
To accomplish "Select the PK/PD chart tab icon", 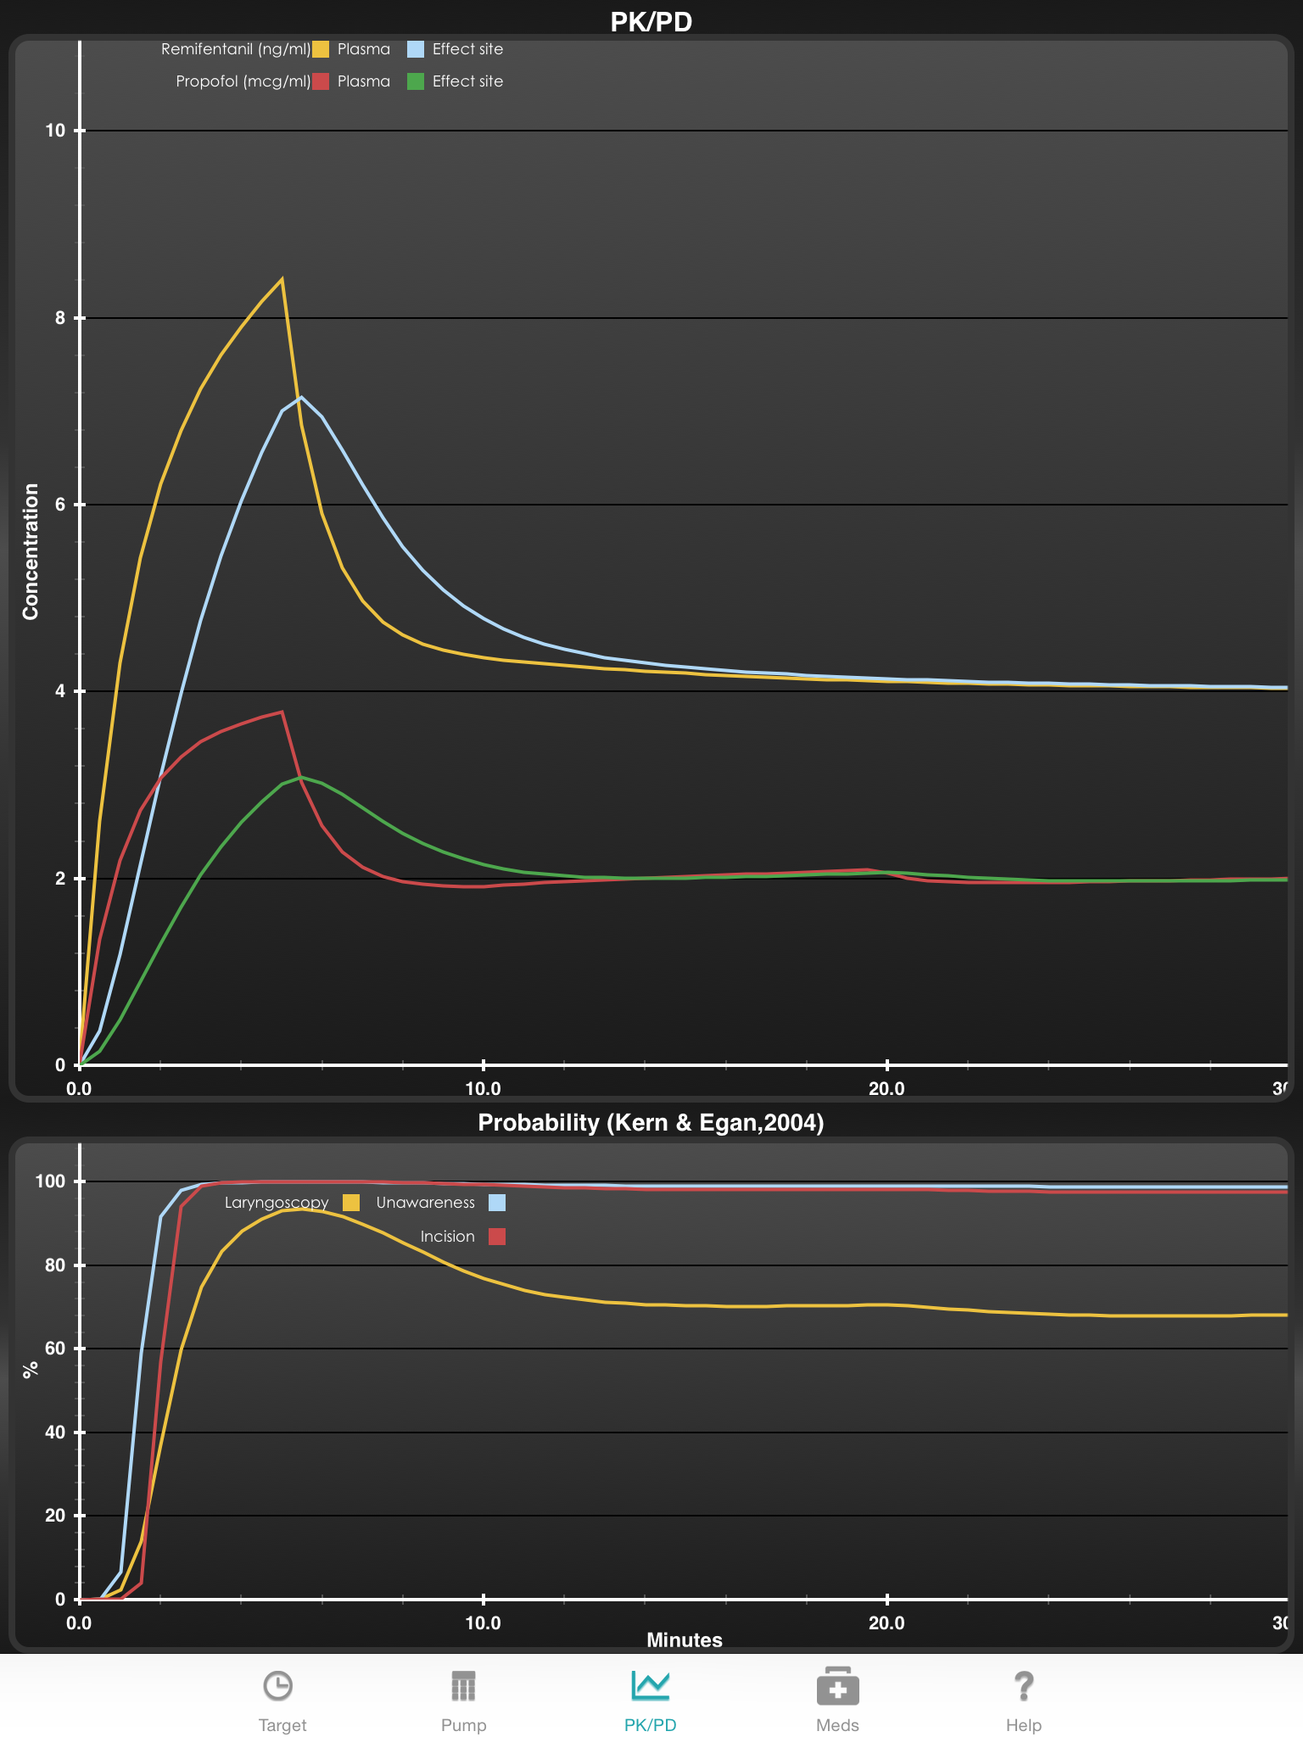I will pos(651,1686).
